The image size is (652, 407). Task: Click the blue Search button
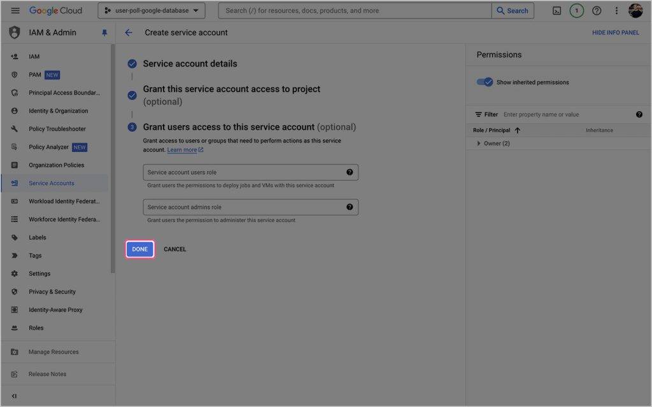(513, 10)
